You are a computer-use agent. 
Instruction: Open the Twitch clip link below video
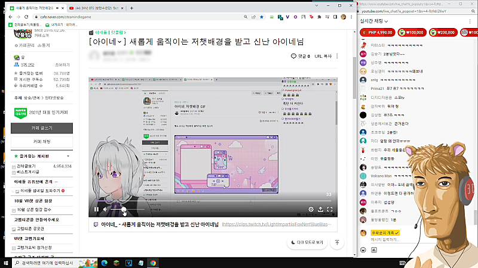[x=276, y=225]
